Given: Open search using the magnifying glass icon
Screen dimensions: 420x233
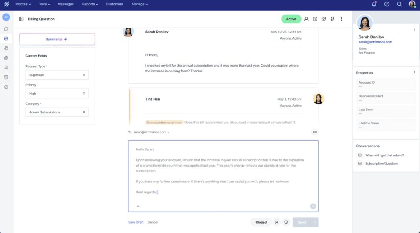Looking at the screenshot, I should click(399, 4).
